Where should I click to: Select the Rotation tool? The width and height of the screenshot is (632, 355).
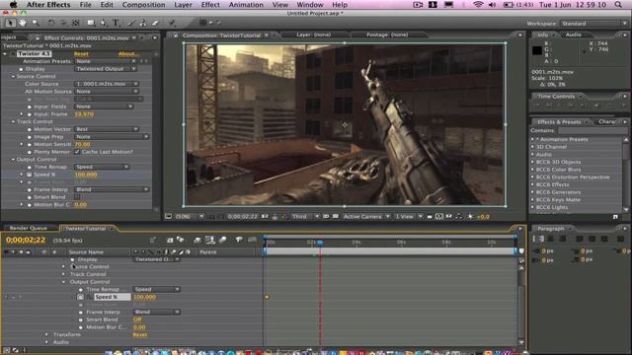50,23
